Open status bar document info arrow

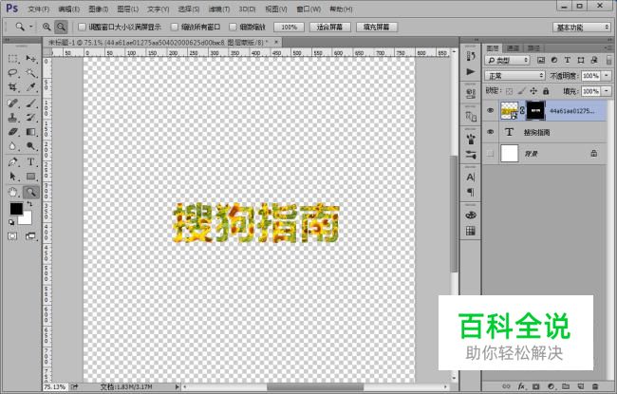178,387
